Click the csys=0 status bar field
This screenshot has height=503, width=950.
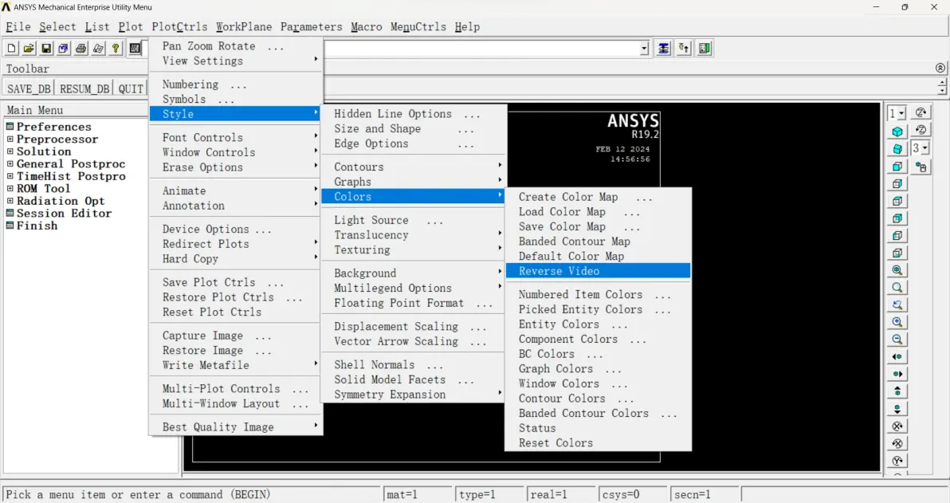pyautogui.click(x=632, y=494)
